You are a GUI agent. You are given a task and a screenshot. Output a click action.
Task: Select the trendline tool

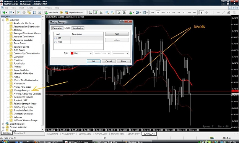click(x=224, y=13)
